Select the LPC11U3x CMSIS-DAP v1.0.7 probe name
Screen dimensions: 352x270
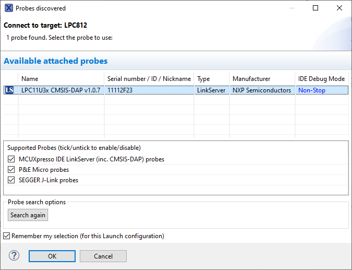click(x=60, y=90)
